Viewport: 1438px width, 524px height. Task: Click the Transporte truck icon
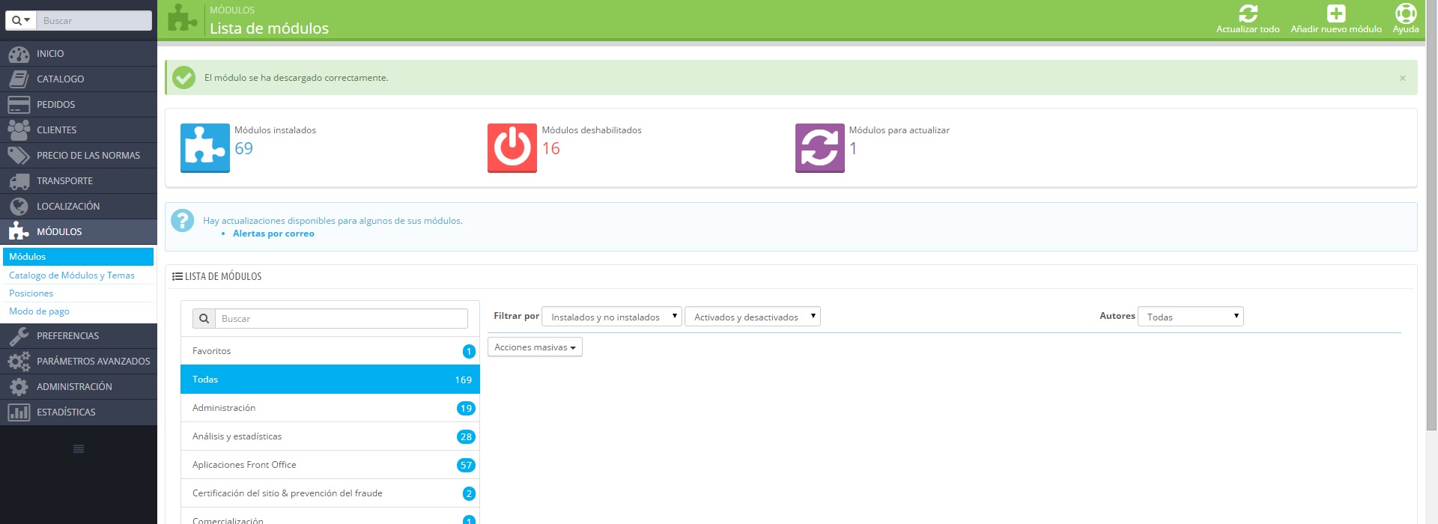[19, 181]
